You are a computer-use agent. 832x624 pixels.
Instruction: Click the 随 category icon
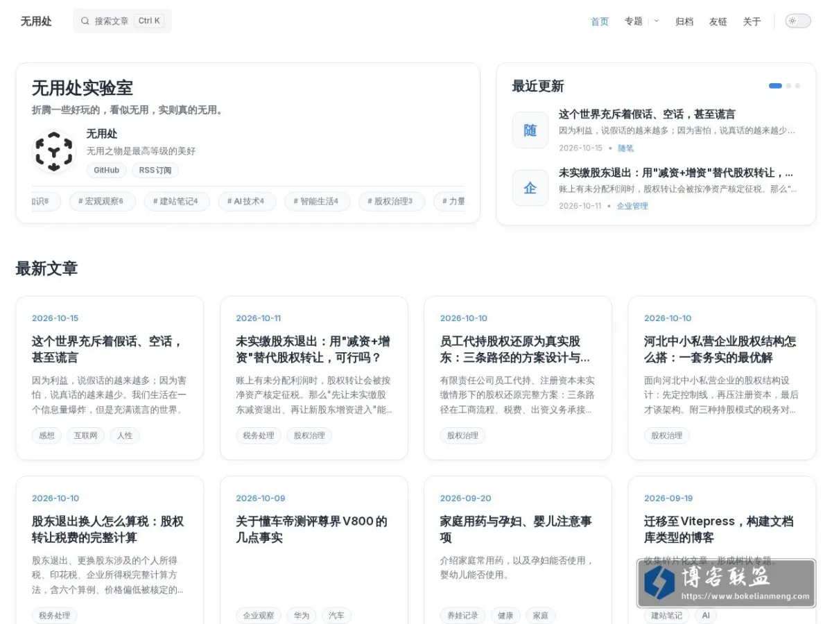[x=530, y=130]
